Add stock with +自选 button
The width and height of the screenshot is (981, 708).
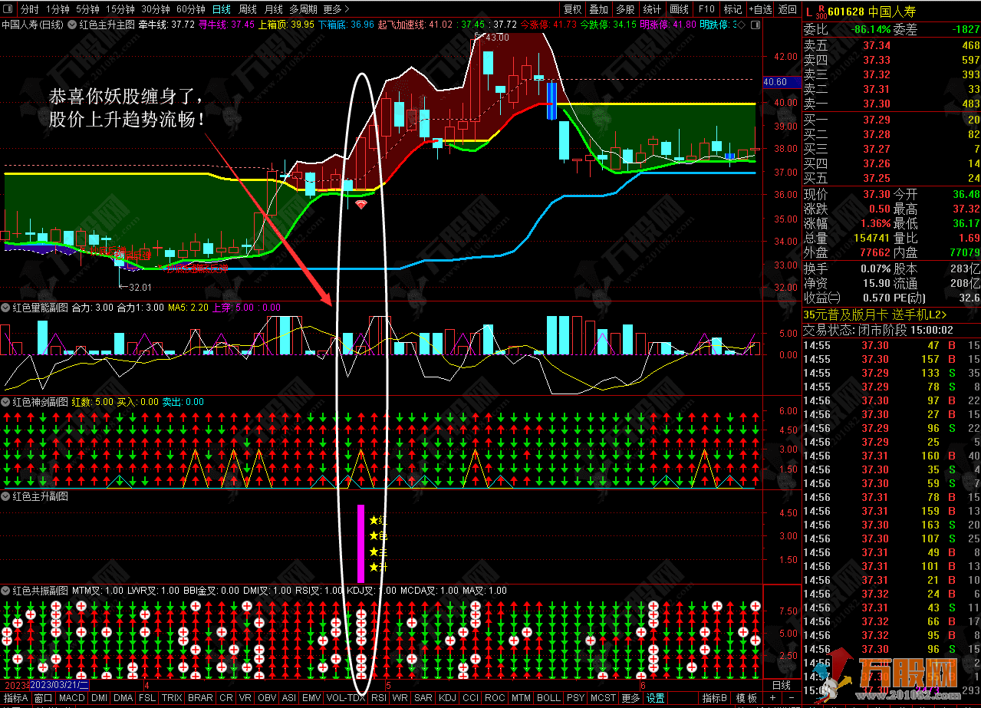(759, 9)
